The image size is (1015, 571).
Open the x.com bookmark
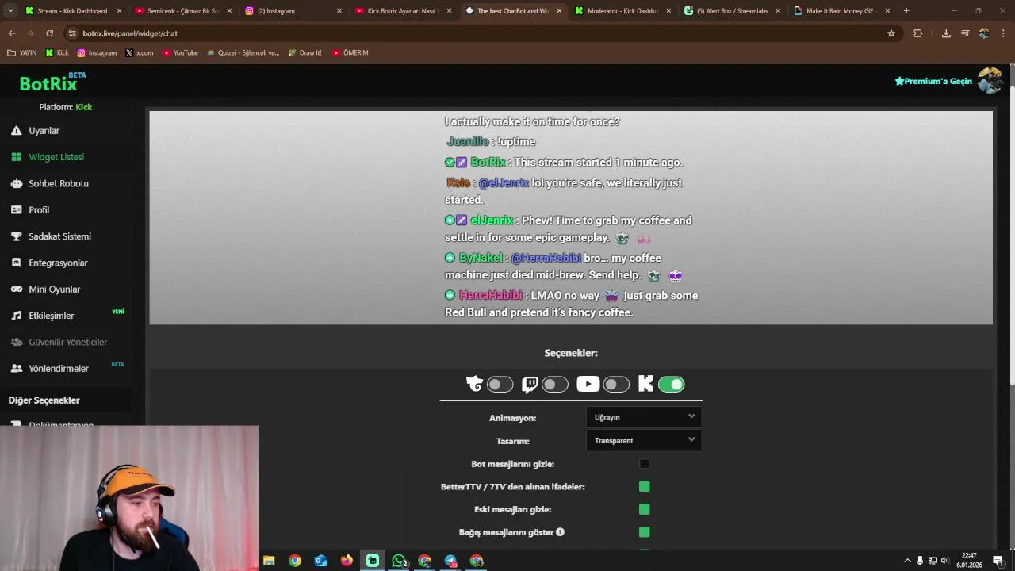139,53
